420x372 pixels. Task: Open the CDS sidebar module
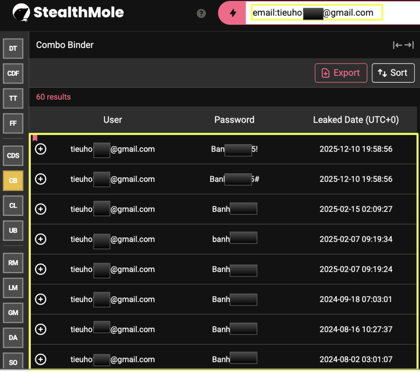13,156
